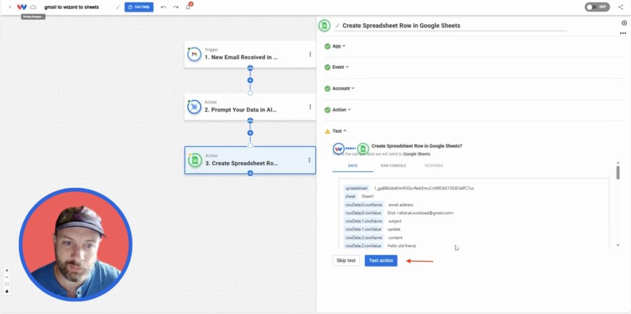
Task: Add a step after trigger step 1
Action: pyautogui.click(x=250, y=81)
